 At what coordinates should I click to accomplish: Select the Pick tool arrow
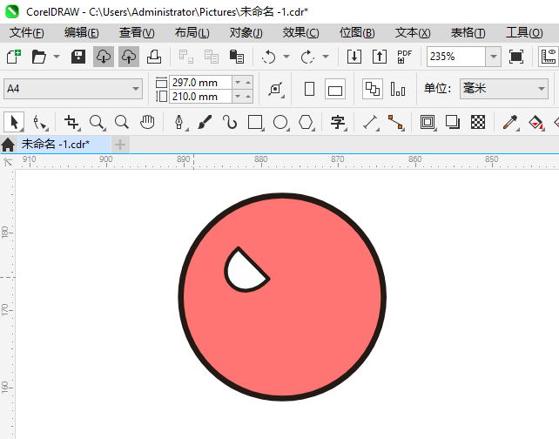15,123
